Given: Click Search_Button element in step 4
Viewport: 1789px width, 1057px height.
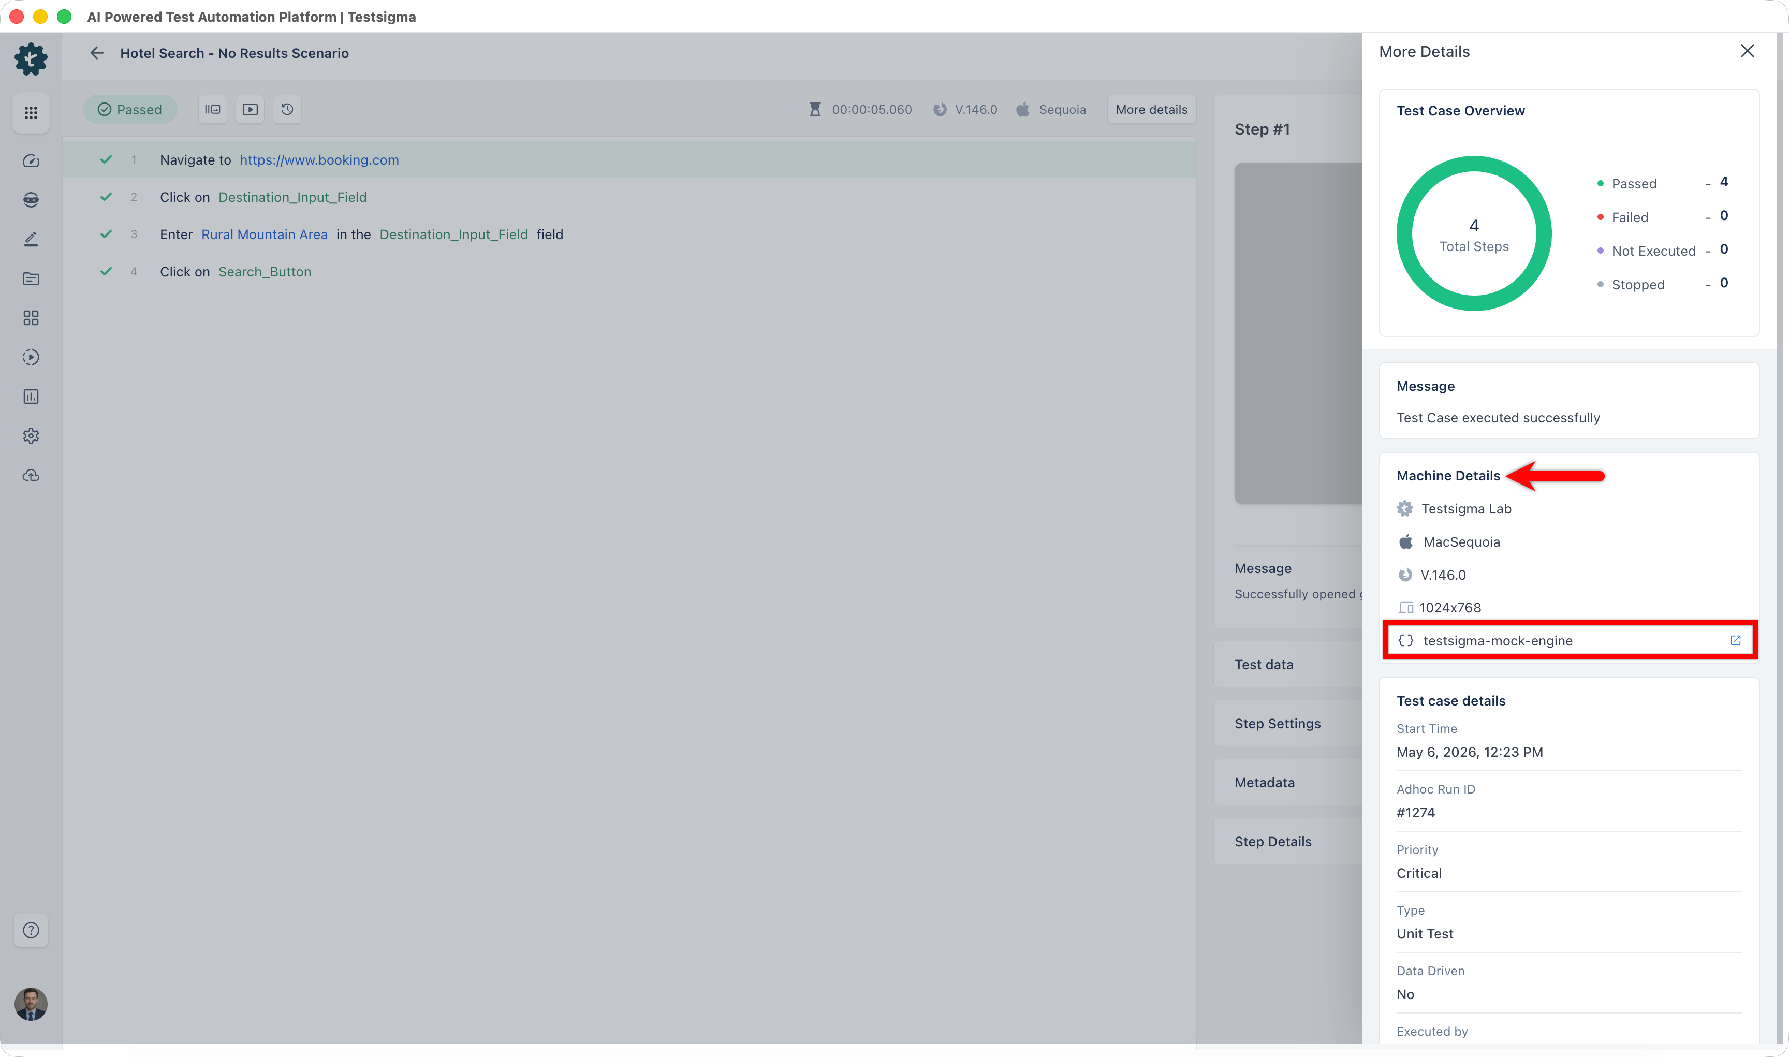Looking at the screenshot, I should pos(265,271).
